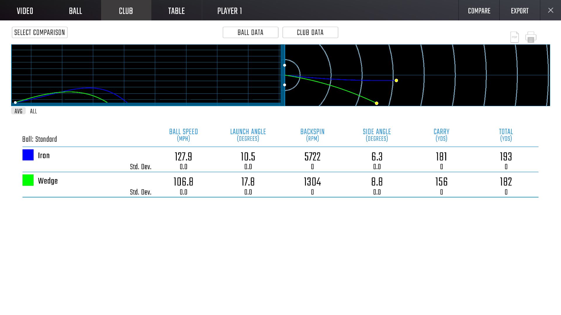Screen dimensions: 561x315
Task: Click the BACKSPIN column header
Action: [x=312, y=135]
